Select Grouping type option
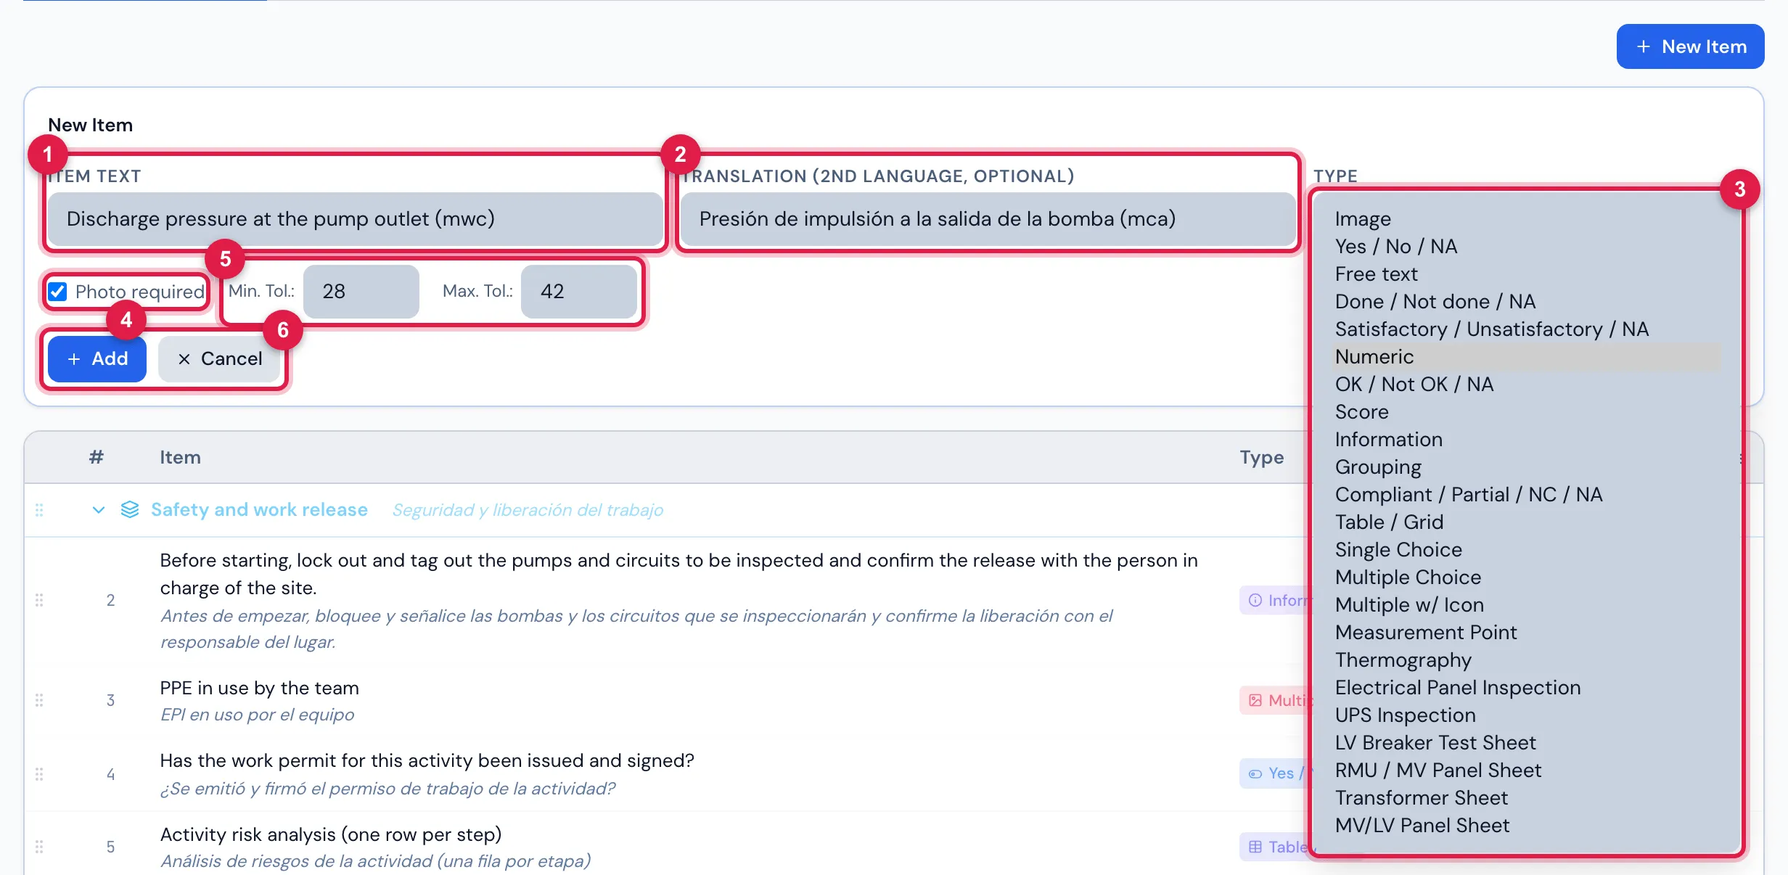The image size is (1788, 875). pos(1527,467)
